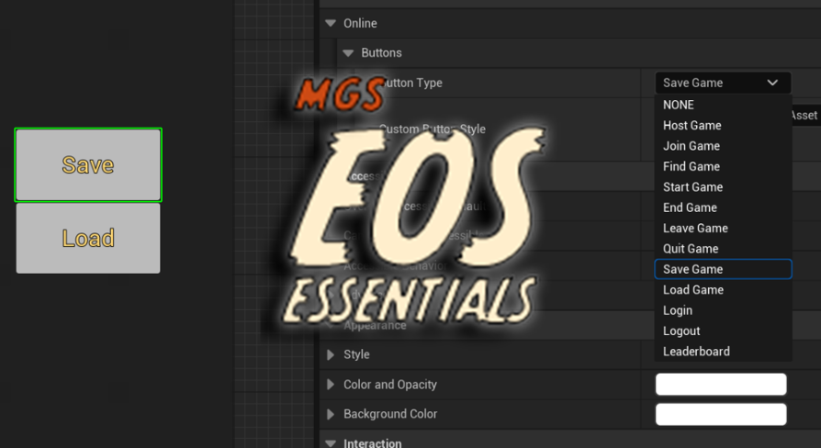Image resolution: width=821 pixels, height=448 pixels.
Task: Choose Join Game option
Action: (723, 146)
